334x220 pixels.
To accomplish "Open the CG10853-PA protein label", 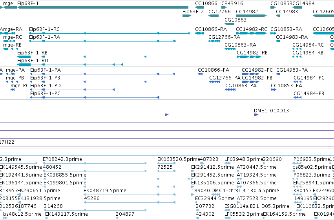I will (x=287, y=86).
